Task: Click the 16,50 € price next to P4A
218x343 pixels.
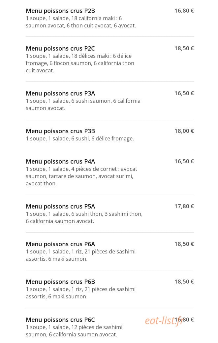Action: (x=184, y=161)
